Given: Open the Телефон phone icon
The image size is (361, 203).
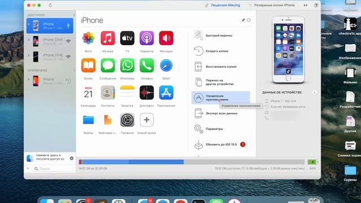Looking at the screenshot, I should tap(147, 65).
